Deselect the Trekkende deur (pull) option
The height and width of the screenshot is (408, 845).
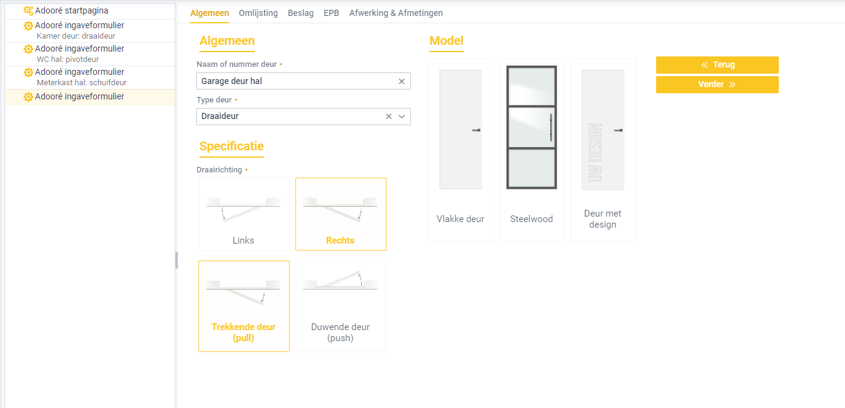click(243, 306)
